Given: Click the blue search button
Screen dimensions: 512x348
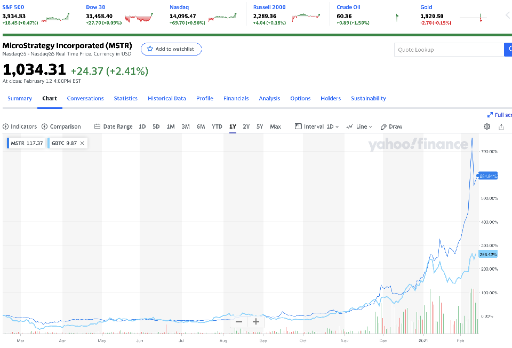Looking at the screenshot, I should [x=508, y=50].
